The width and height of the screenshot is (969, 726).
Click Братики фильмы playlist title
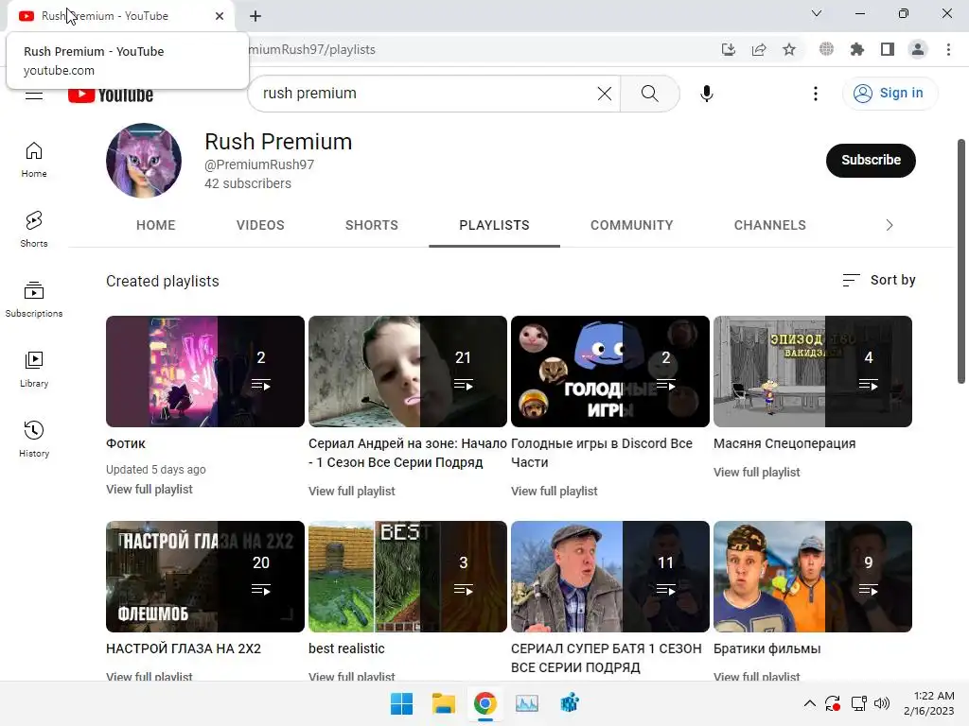click(766, 648)
